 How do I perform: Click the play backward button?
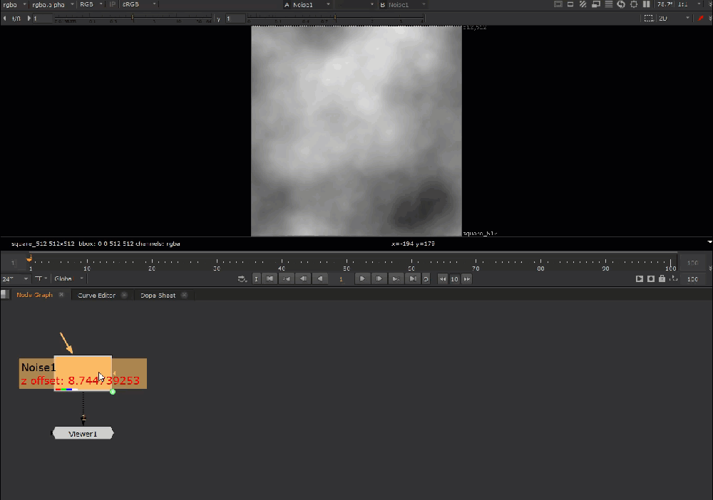pos(320,278)
